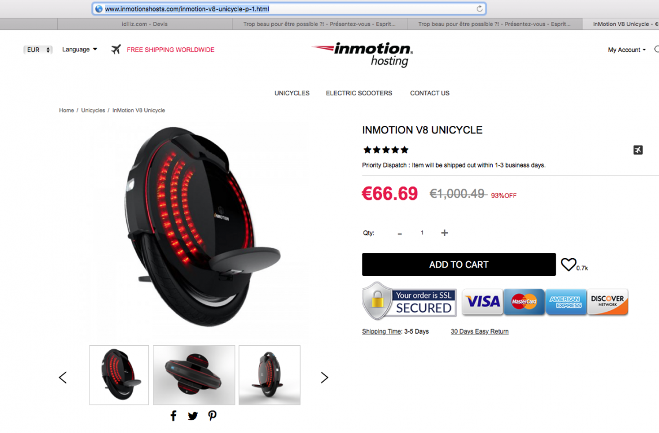Open the My Account menu
The image size is (659, 433).
click(x=627, y=50)
